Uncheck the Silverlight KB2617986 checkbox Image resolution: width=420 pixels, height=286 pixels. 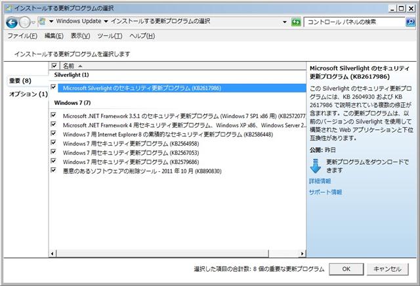pos(53,87)
